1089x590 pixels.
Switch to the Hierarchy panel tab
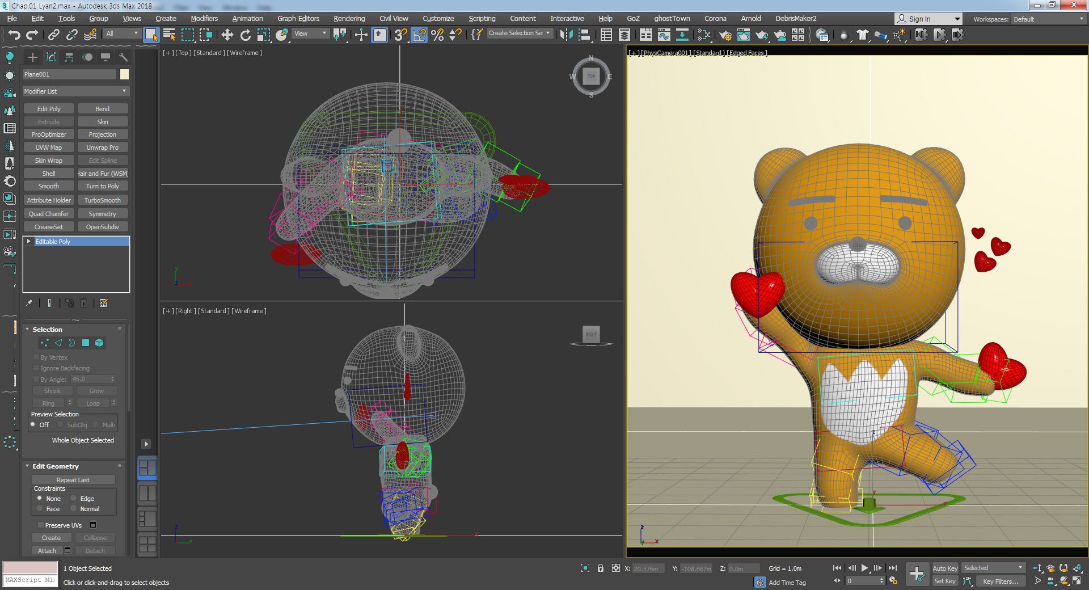69,57
